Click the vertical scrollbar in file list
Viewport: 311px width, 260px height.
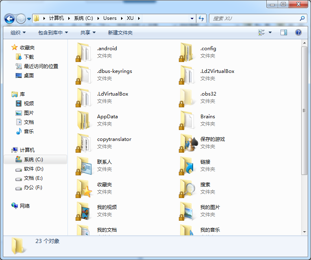304,110
